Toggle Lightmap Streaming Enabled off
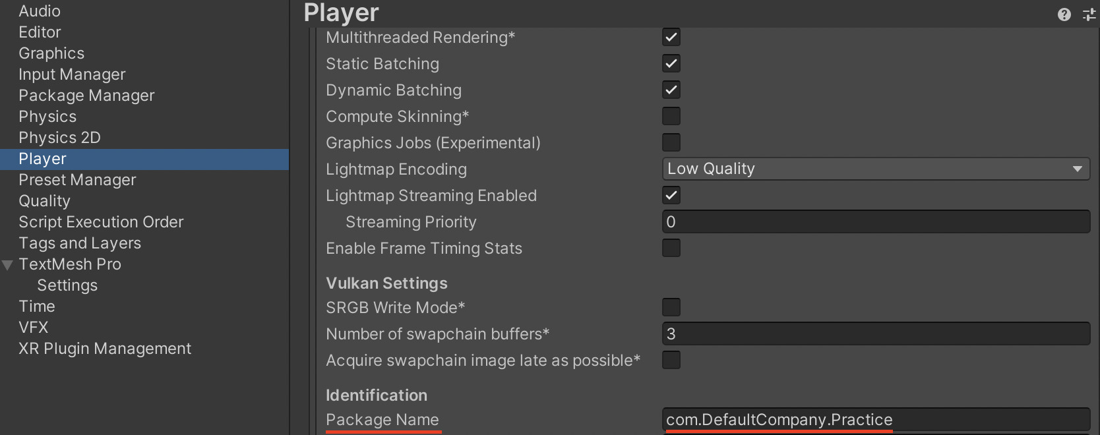This screenshot has height=435, width=1100. 671,195
